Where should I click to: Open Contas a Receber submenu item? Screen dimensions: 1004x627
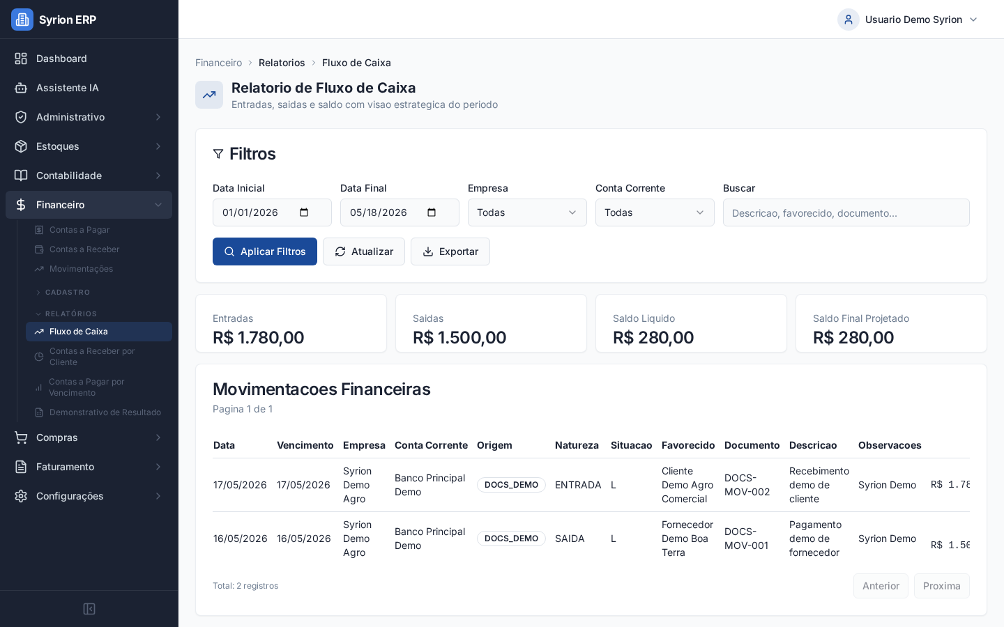pos(99,249)
